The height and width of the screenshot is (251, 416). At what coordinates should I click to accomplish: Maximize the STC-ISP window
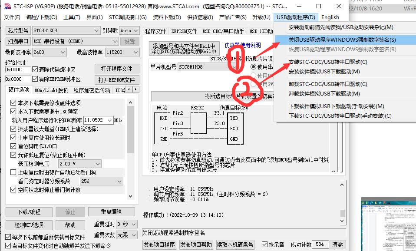[x=319, y=6]
